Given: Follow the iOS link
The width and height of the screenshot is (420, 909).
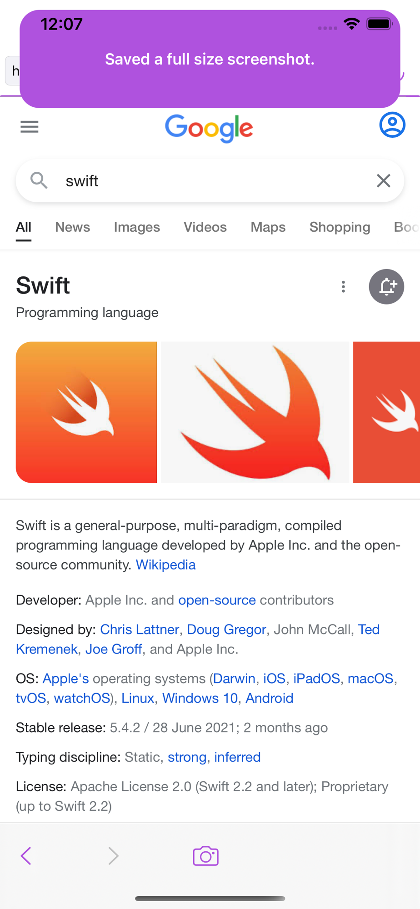Looking at the screenshot, I should tap(274, 679).
